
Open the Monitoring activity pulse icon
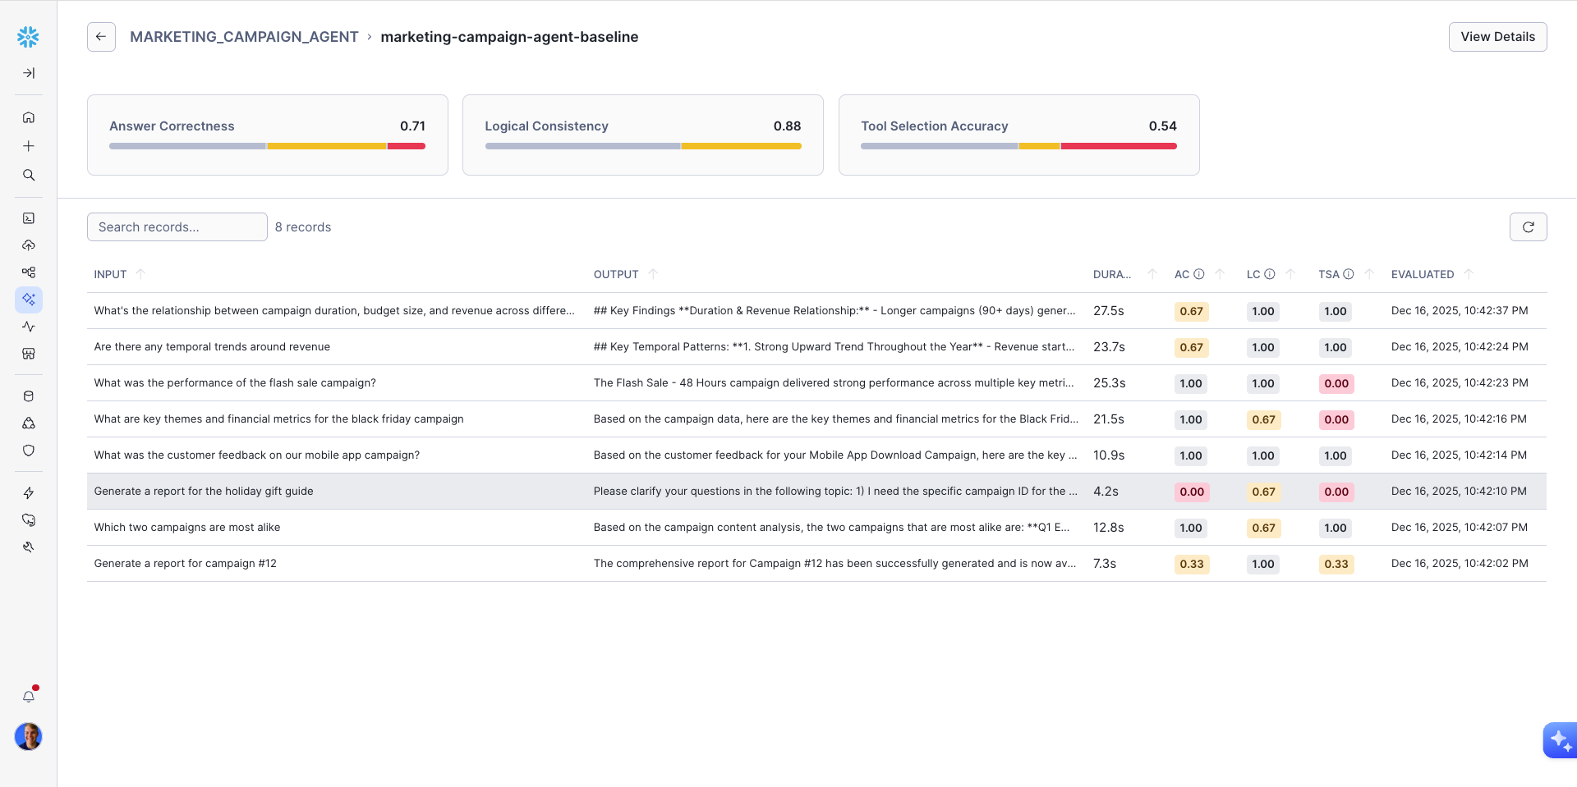pos(29,327)
